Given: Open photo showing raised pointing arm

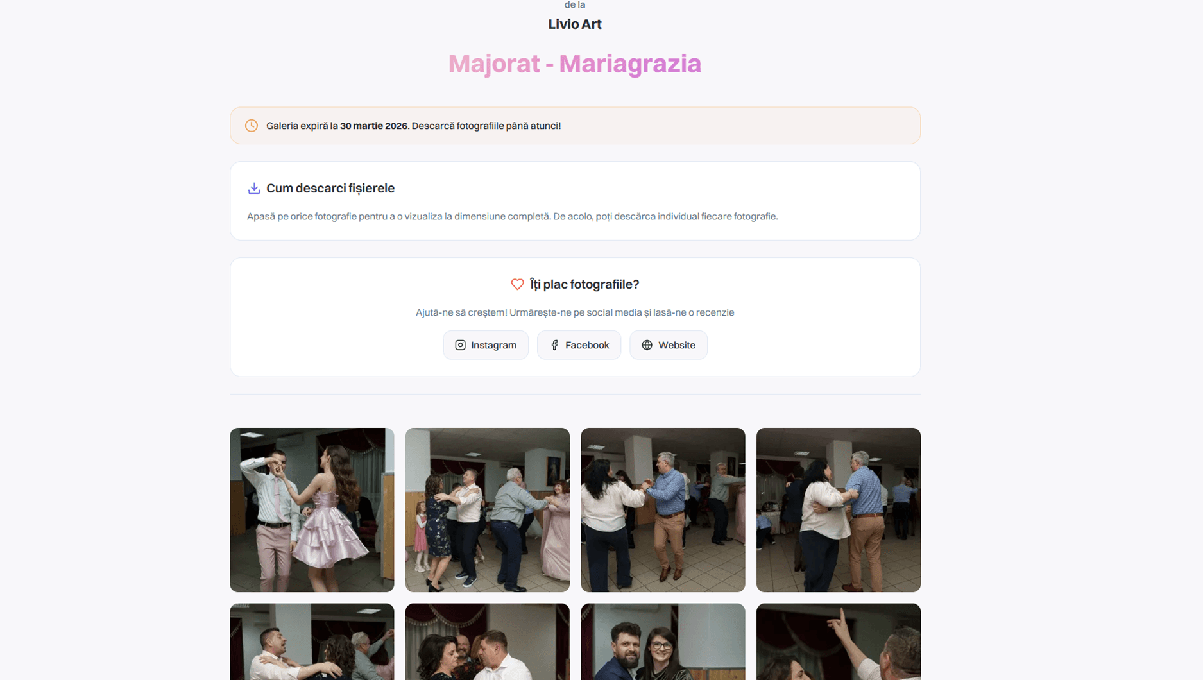Looking at the screenshot, I should click(x=838, y=642).
